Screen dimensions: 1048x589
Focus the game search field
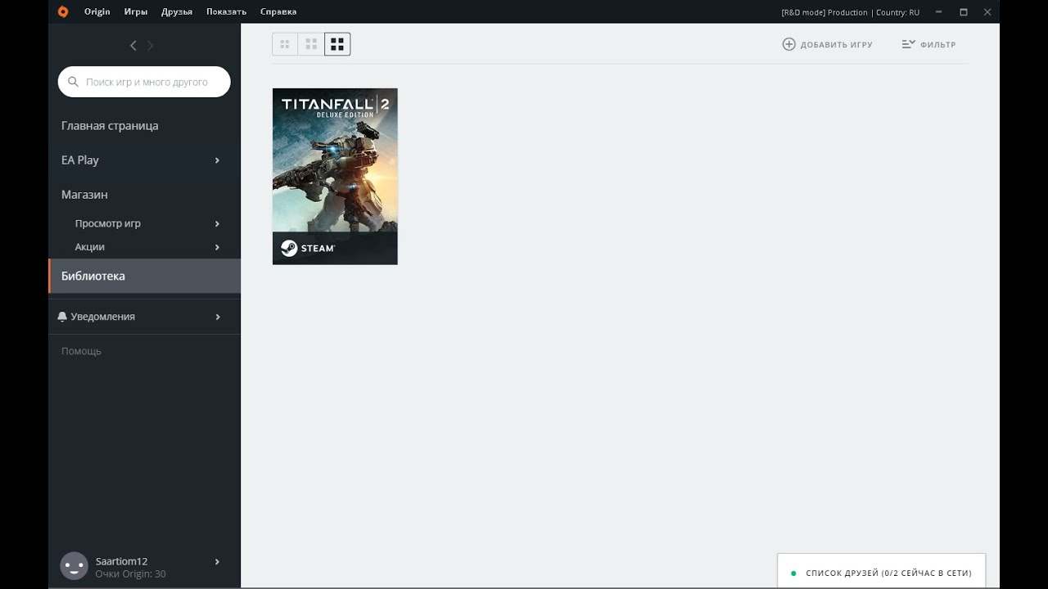pos(144,82)
